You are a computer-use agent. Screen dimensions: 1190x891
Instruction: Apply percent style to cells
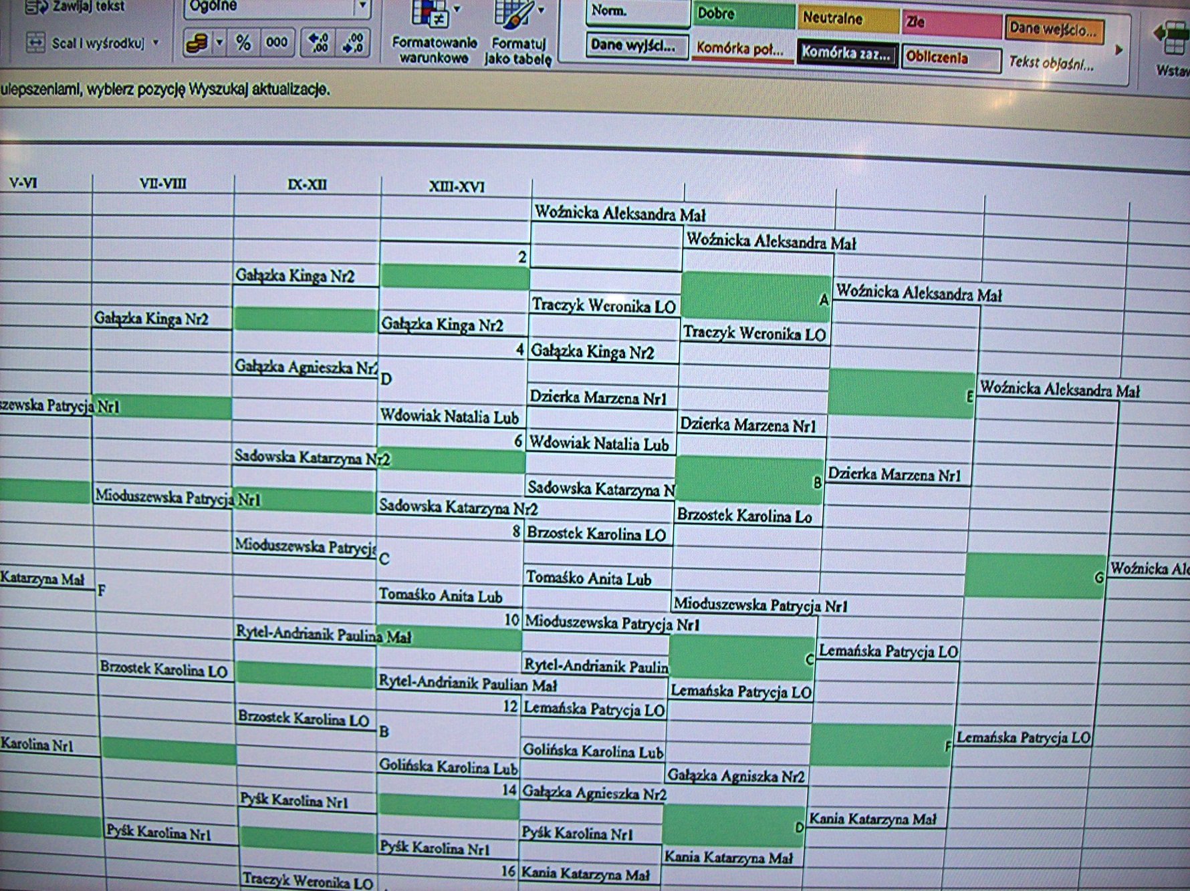(x=243, y=43)
